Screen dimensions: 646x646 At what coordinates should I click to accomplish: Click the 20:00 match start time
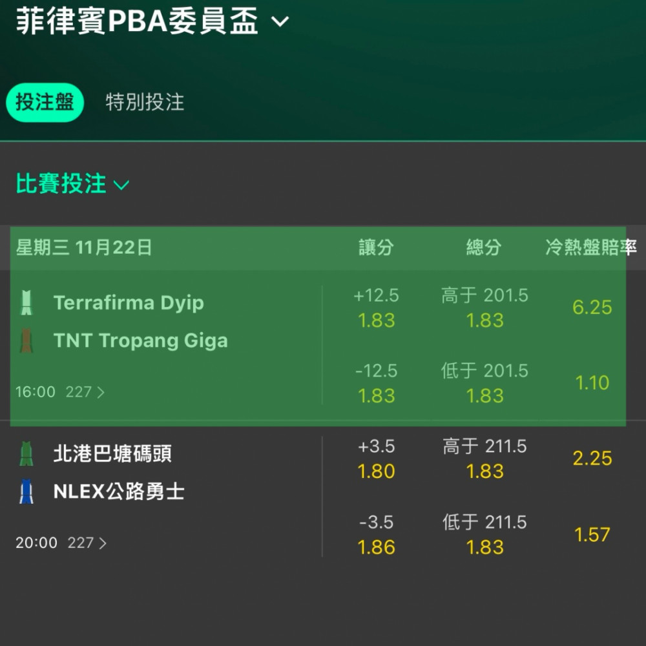coord(36,543)
